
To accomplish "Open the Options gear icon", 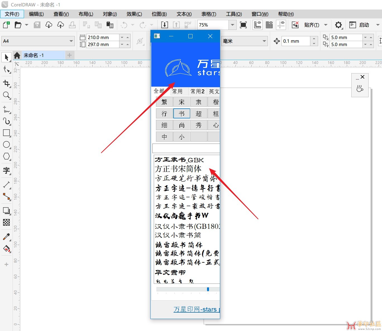I will coord(338,25).
